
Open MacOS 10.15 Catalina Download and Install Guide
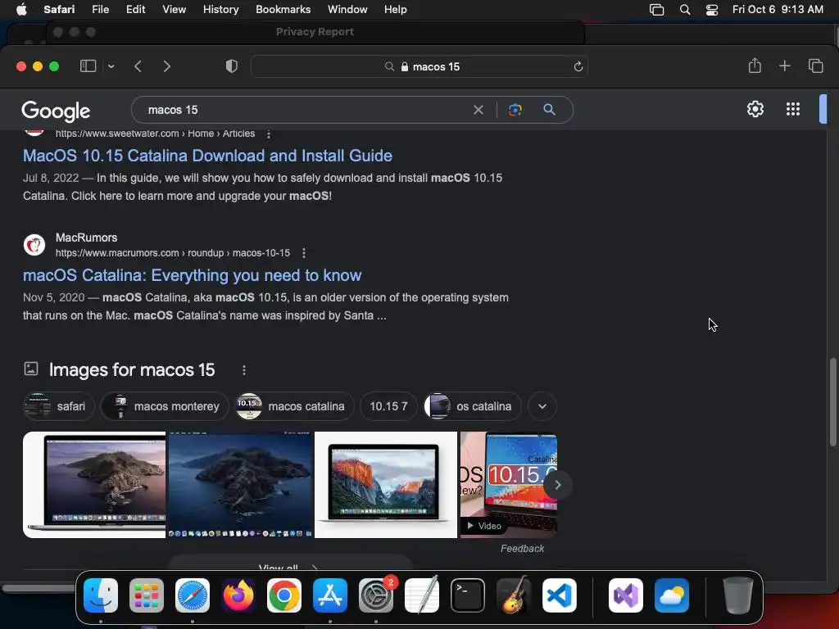click(x=207, y=156)
